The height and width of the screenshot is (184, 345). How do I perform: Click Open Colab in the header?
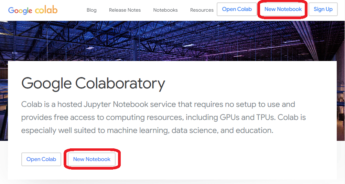click(x=237, y=9)
